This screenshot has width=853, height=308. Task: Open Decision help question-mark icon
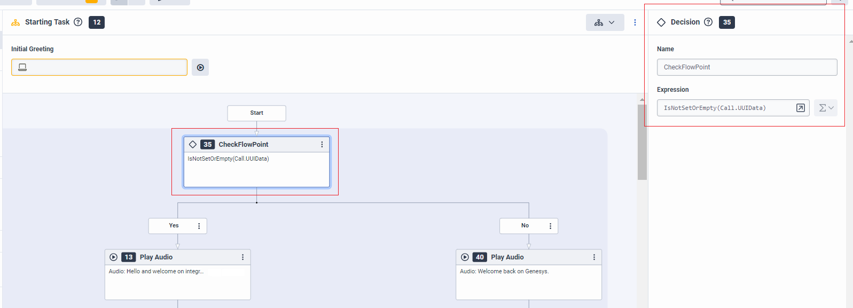708,22
